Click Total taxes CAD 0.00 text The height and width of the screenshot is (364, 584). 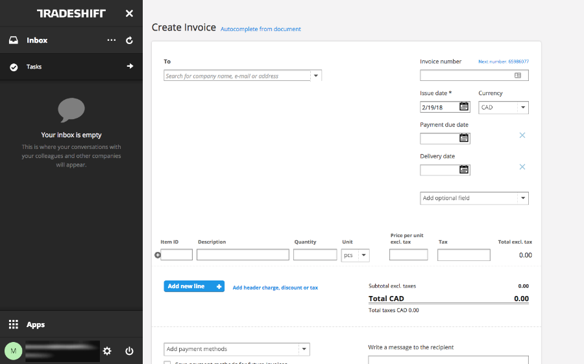pyautogui.click(x=394, y=310)
